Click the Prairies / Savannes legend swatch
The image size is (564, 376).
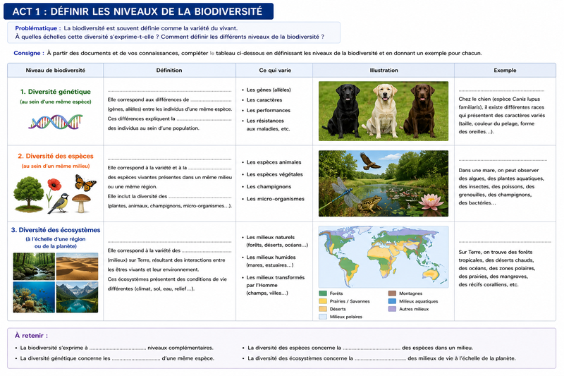click(323, 301)
